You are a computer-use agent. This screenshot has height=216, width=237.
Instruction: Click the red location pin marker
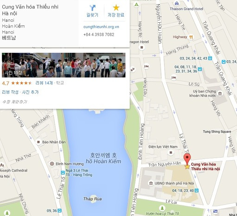[187, 160]
